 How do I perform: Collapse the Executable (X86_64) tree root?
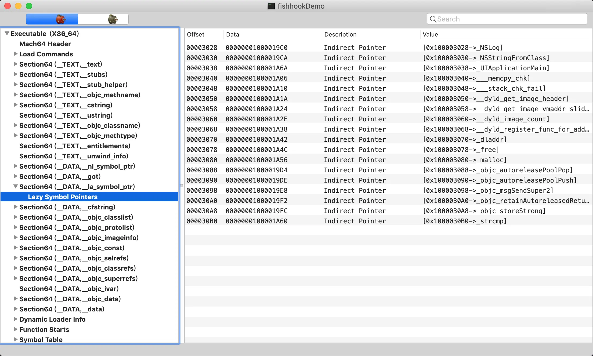tap(7, 34)
